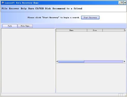Viewport: 127px width, 97px height.
Task: Click the partially visible third column header
Action: [x=114, y=30]
